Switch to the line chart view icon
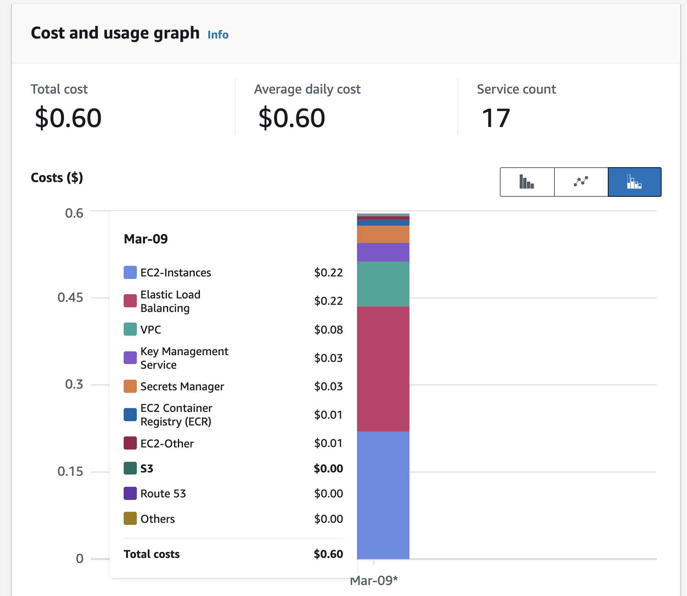The width and height of the screenshot is (687, 596). (581, 182)
